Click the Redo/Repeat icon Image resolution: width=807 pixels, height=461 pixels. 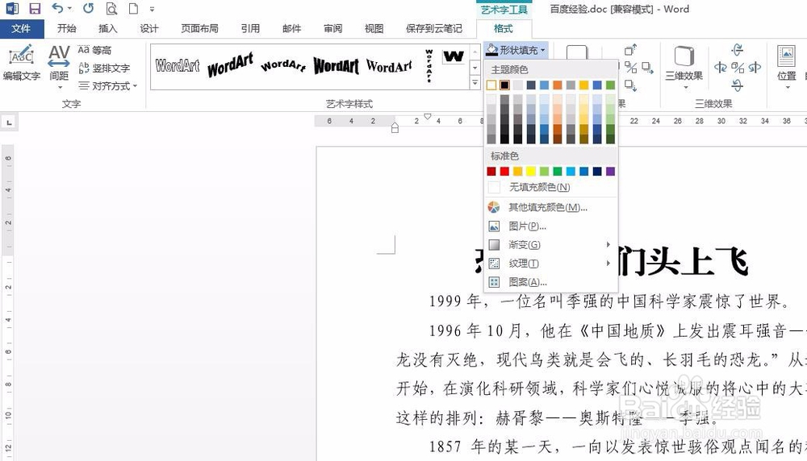tap(89, 8)
